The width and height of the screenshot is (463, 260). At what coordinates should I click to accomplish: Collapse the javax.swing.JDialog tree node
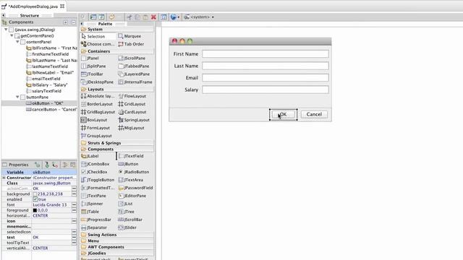click(x=6, y=30)
